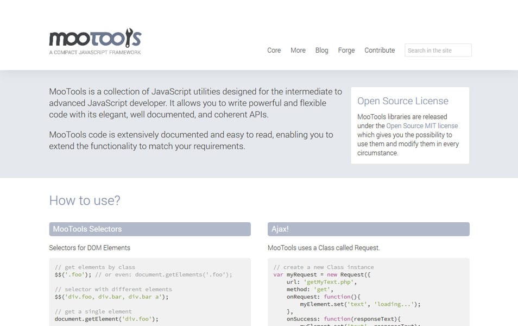518x326 pixels.
Task: Click the How to use? heading
Action: tap(85, 200)
